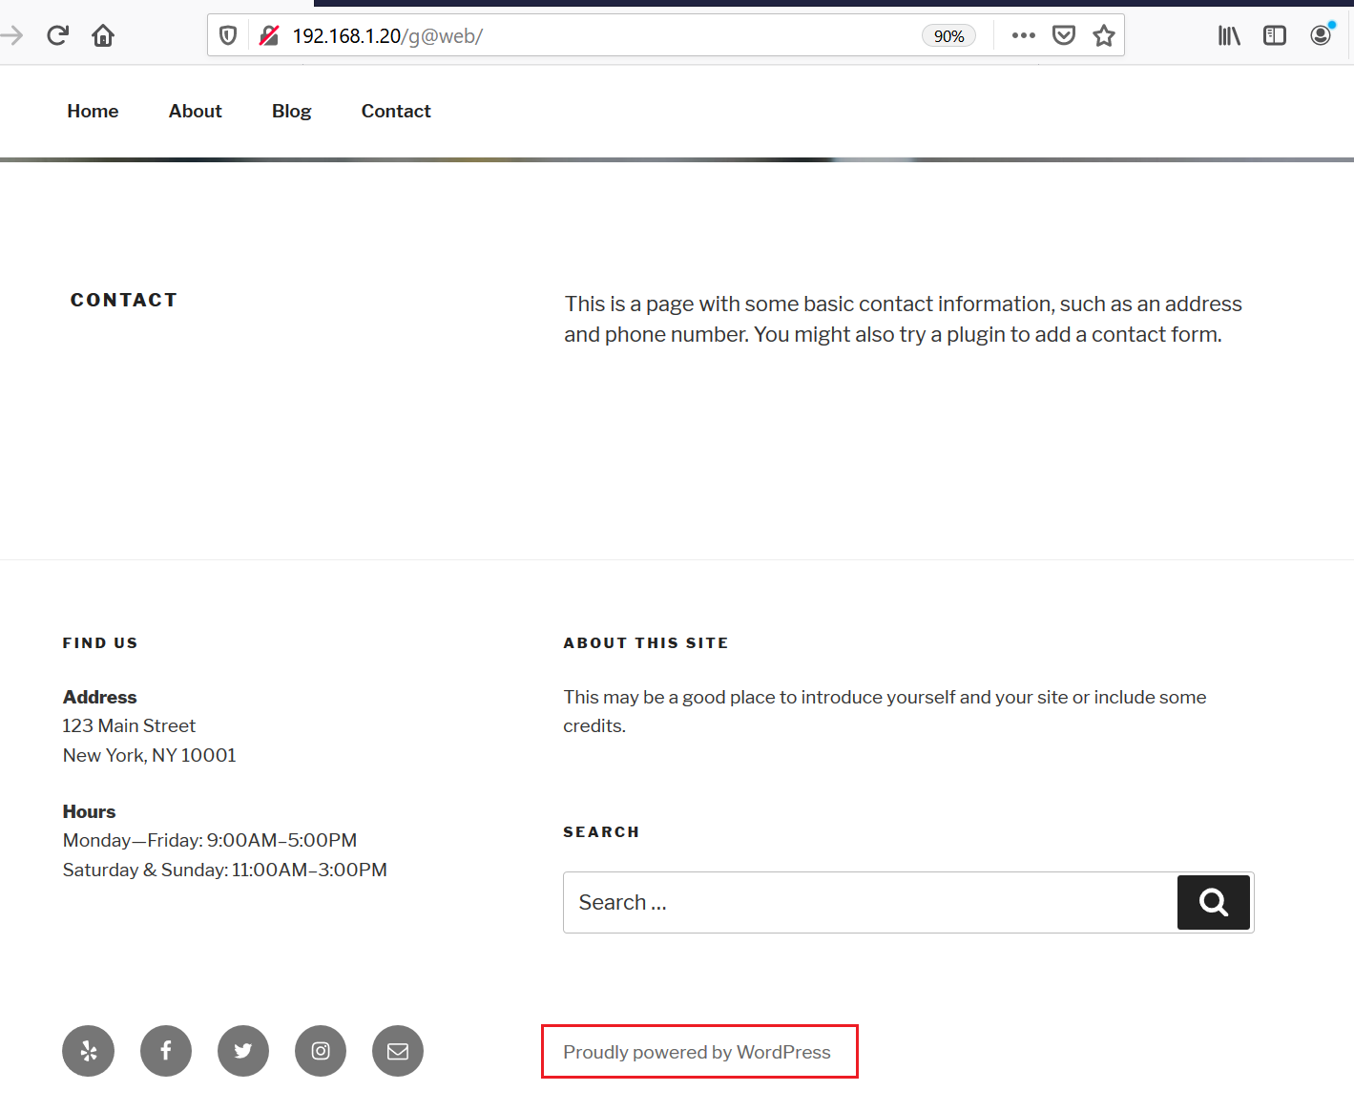1354x1112 pixels.
Task: Reset the 90% zoom level badge
Action: 948,36
